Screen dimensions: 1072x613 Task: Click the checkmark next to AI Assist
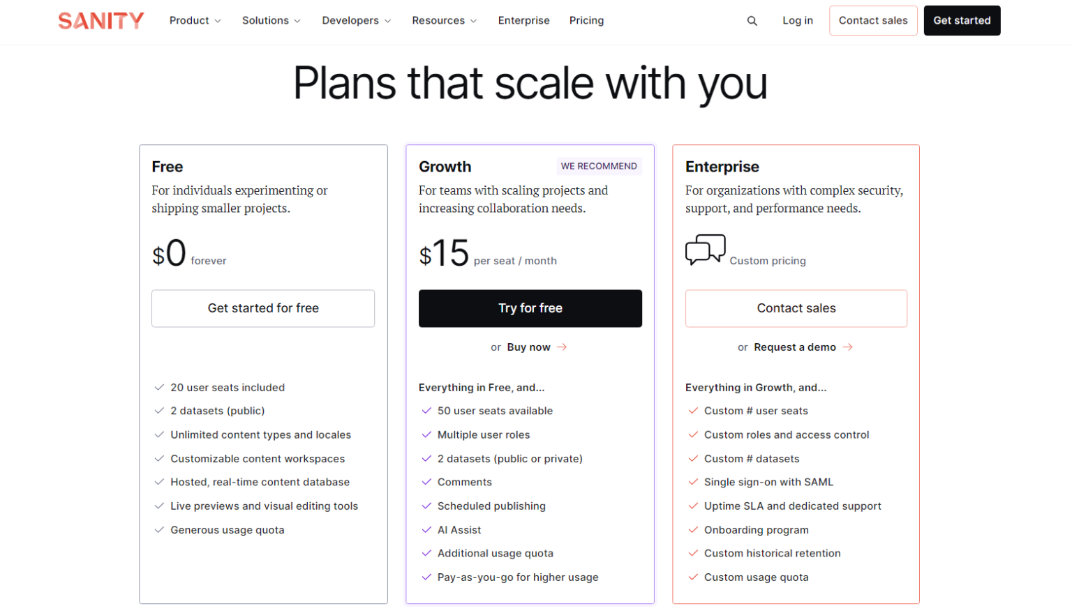coord(426,529)
